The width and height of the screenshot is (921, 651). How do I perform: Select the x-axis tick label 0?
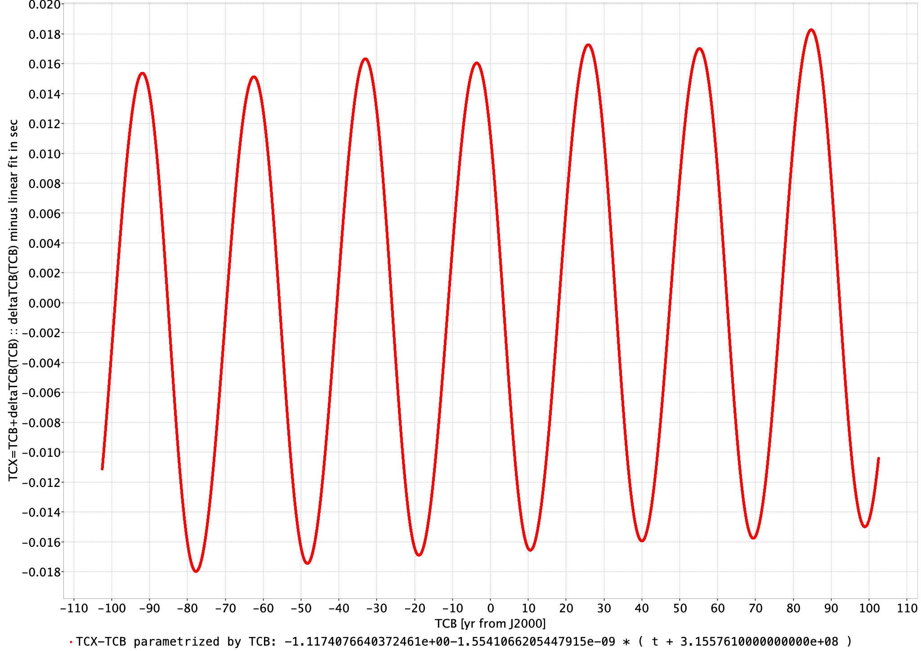point(491,608)
